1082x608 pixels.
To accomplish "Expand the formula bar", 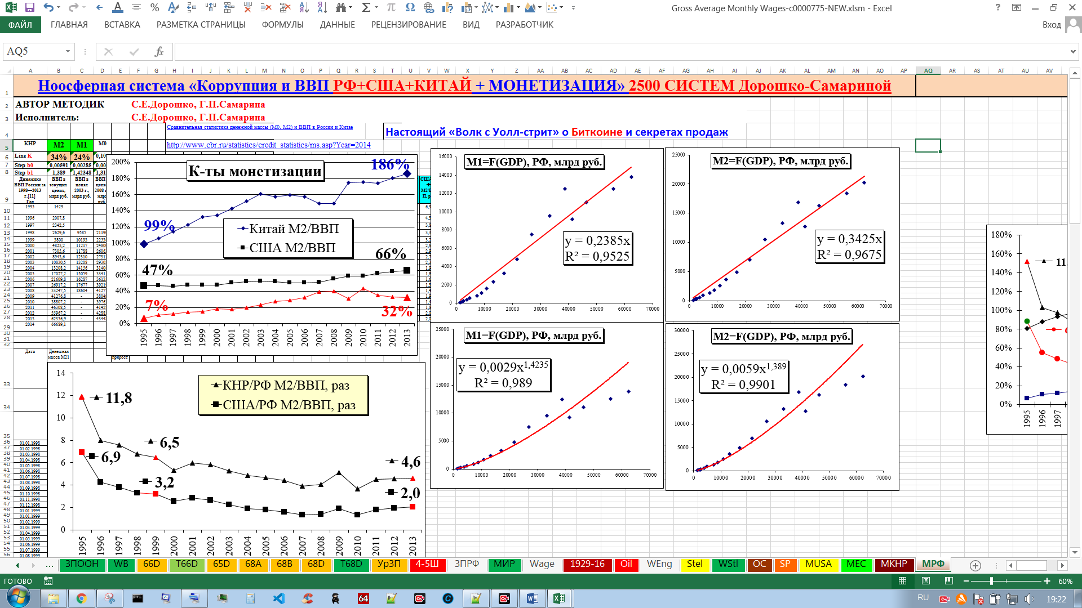I will point(1073,52).
